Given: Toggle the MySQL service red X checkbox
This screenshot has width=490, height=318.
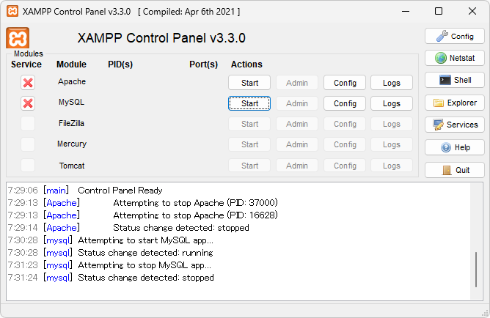Looking at the screenshot, I should (28, 103).
